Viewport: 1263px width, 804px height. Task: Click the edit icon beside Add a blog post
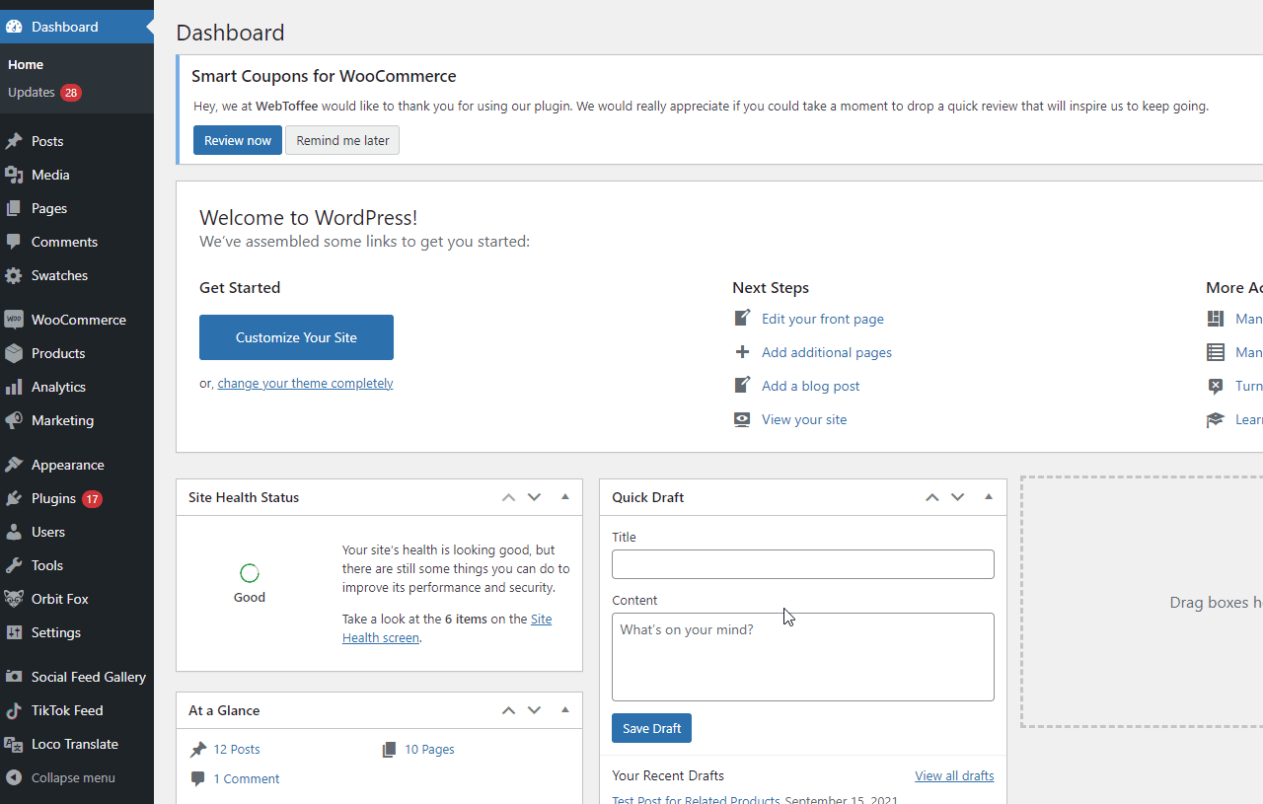pos(742,385)
